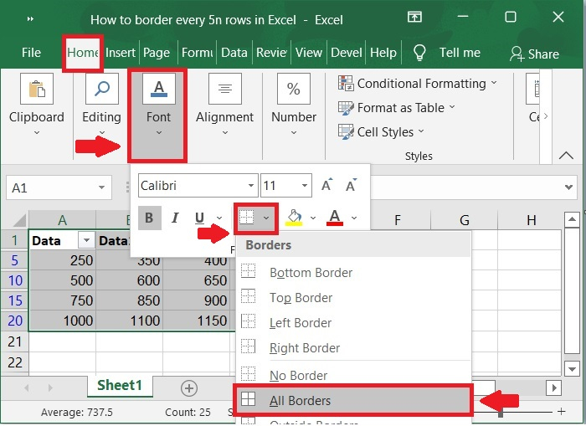Expand the Fill Color dropdown arrow
The image size is (586, 426).
[x=313, y=218]
